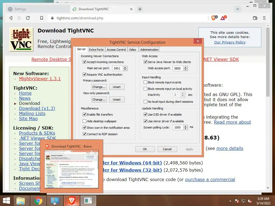Click the Main server port field

[118, 68]
